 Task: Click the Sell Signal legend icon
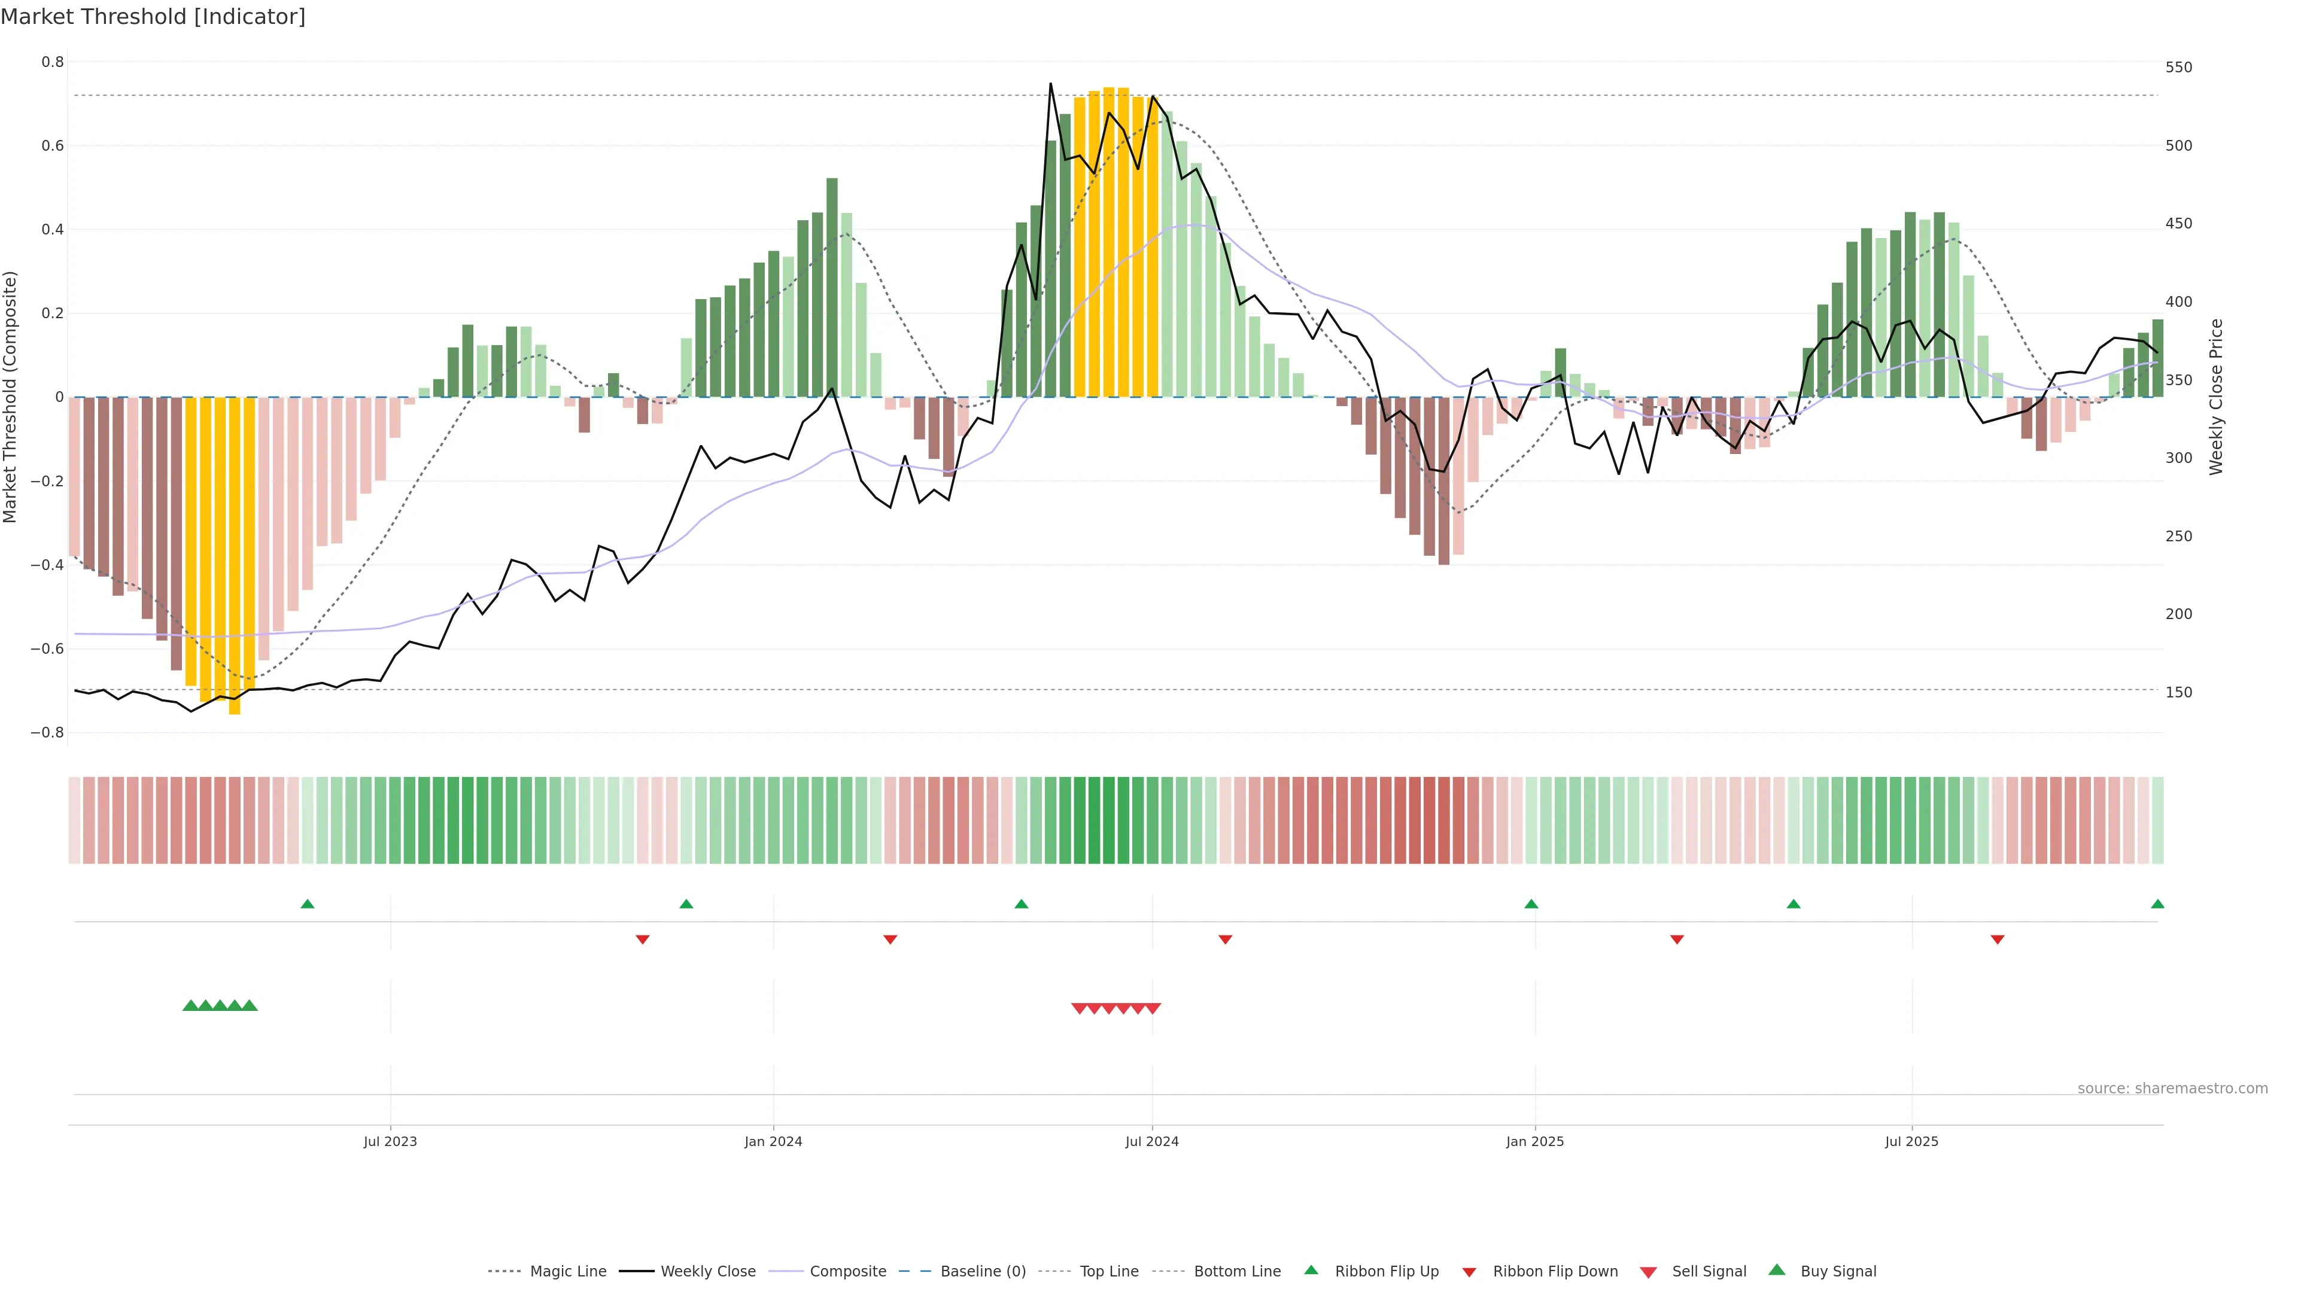click(1647, 1272)
